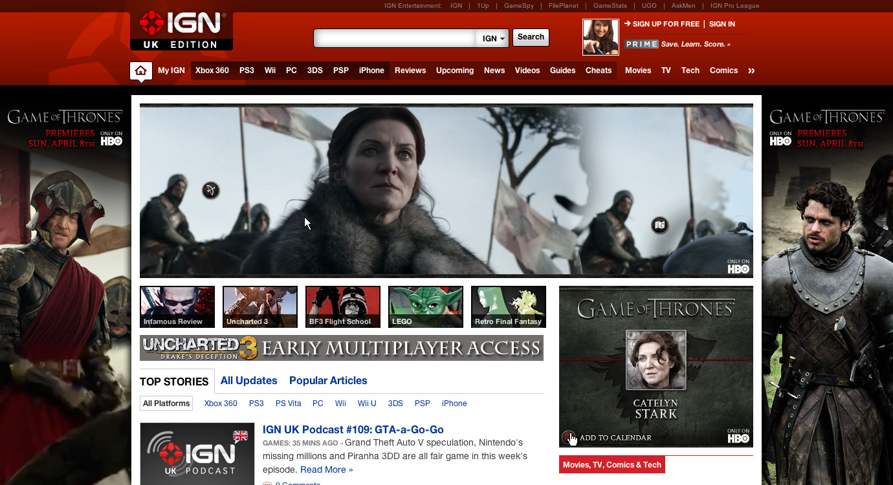Click the IGN UK Edition logo

click(181, 30)
